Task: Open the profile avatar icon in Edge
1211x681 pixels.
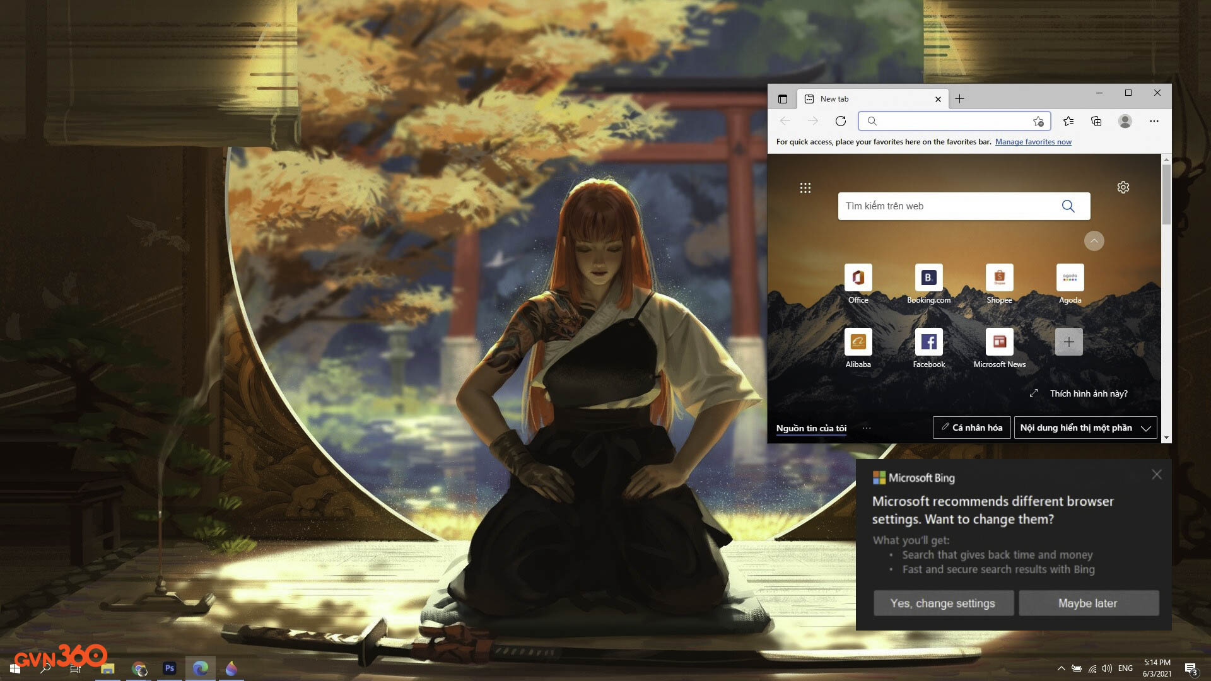Action: (x=1125, y=121)
